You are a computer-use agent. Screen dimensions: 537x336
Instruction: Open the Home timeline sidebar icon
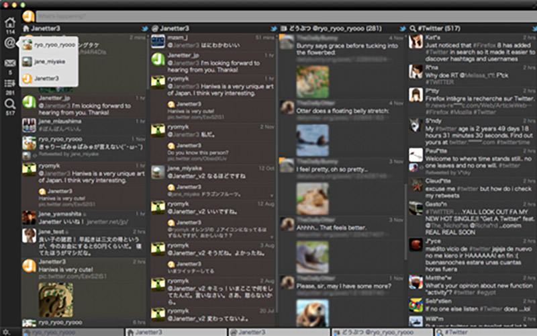[x=10, y=23]
